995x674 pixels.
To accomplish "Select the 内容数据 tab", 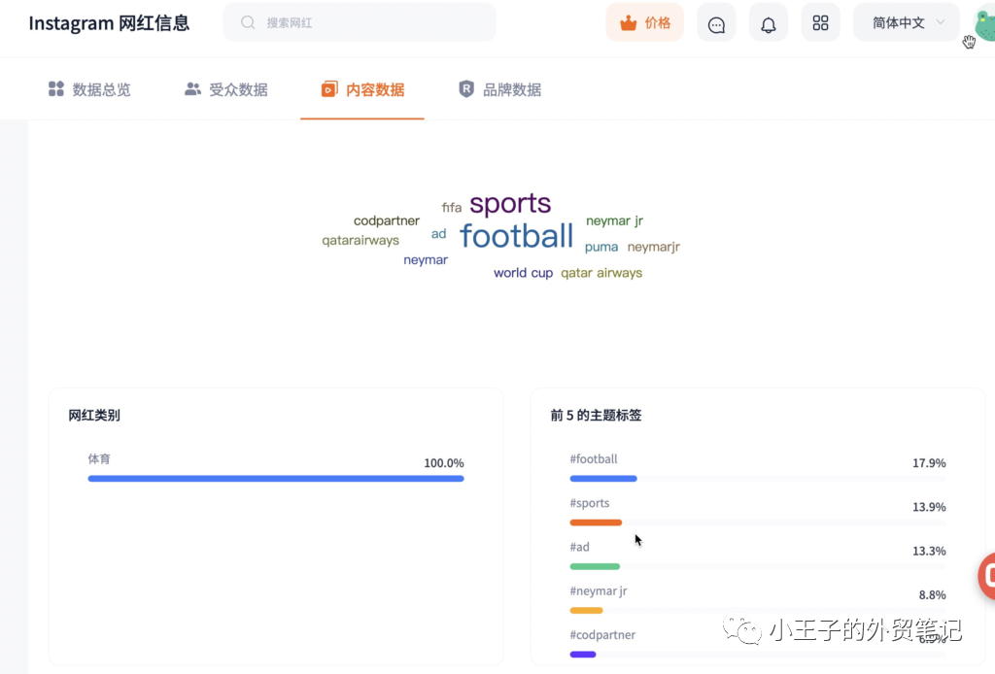I will click(362, 89).
